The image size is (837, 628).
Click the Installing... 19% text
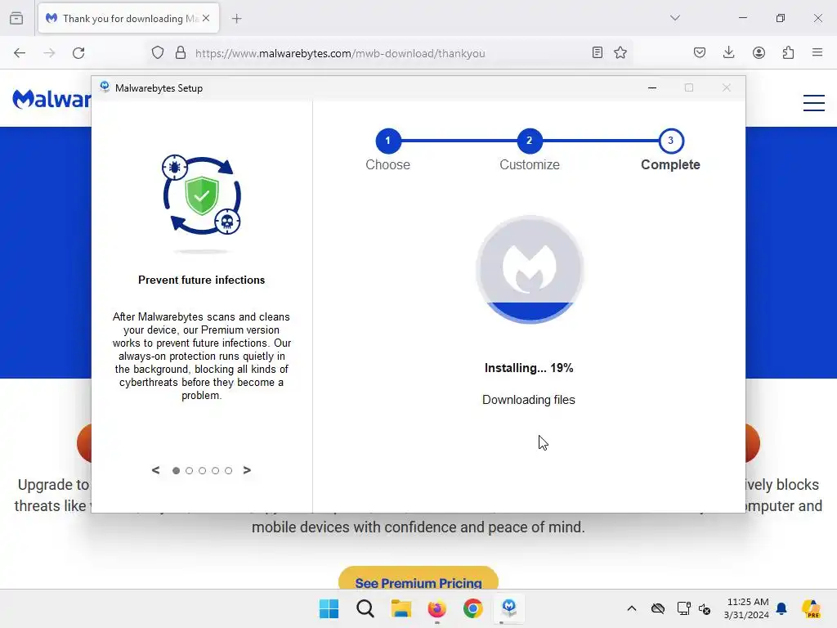tap(529, 368)
